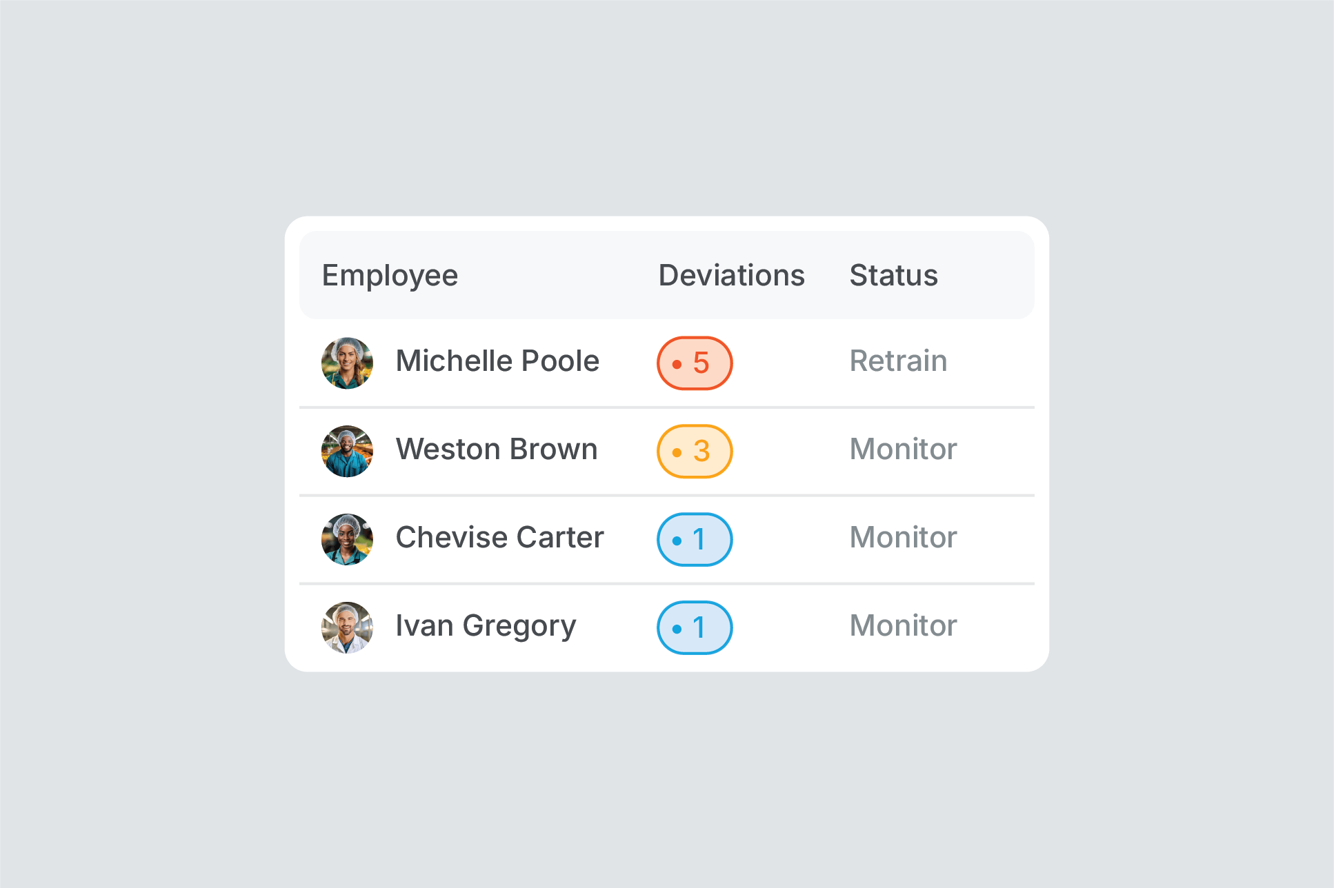Click the orange 3 deviations badge
Screen dimensions: 1334x888
coord(695,451)
